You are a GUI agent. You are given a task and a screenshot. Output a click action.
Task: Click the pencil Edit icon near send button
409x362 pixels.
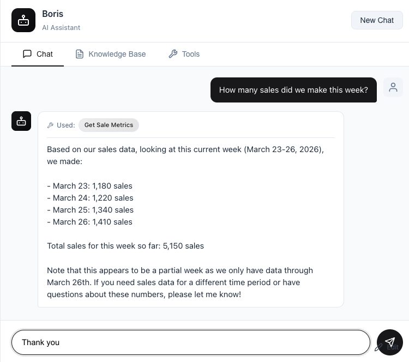click(x=378, y=347)
